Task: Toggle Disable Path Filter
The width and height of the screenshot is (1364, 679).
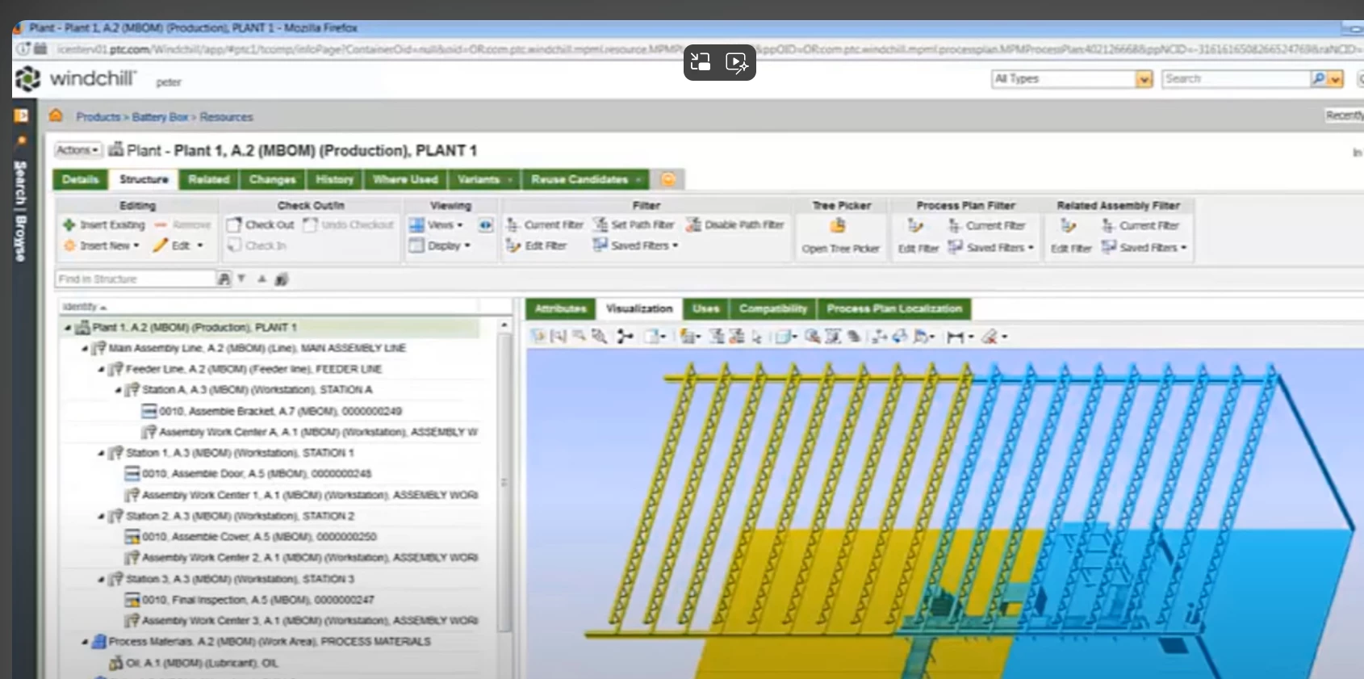Action: [735, 225]
